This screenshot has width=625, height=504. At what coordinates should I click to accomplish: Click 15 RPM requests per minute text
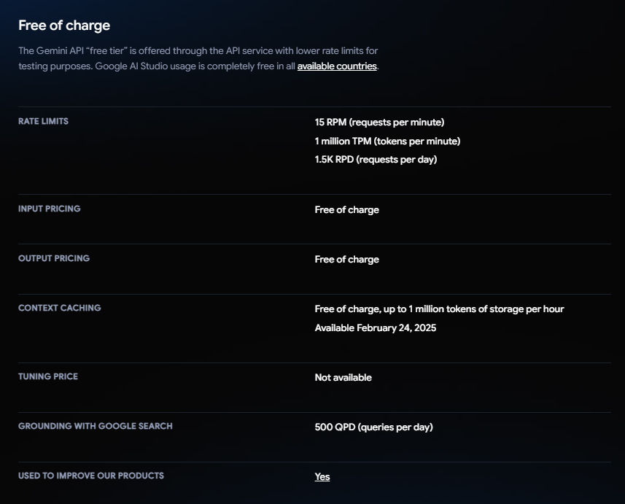tap(379, 122)
